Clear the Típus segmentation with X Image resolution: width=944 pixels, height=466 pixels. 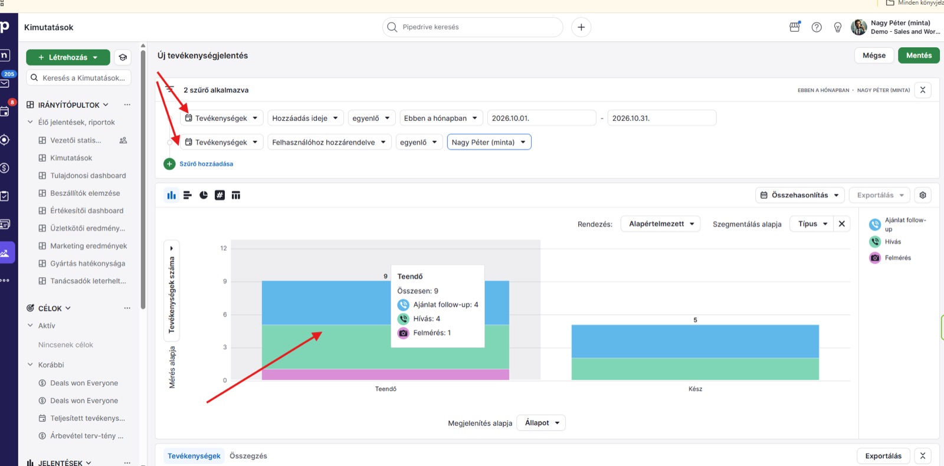click(842, 224)
